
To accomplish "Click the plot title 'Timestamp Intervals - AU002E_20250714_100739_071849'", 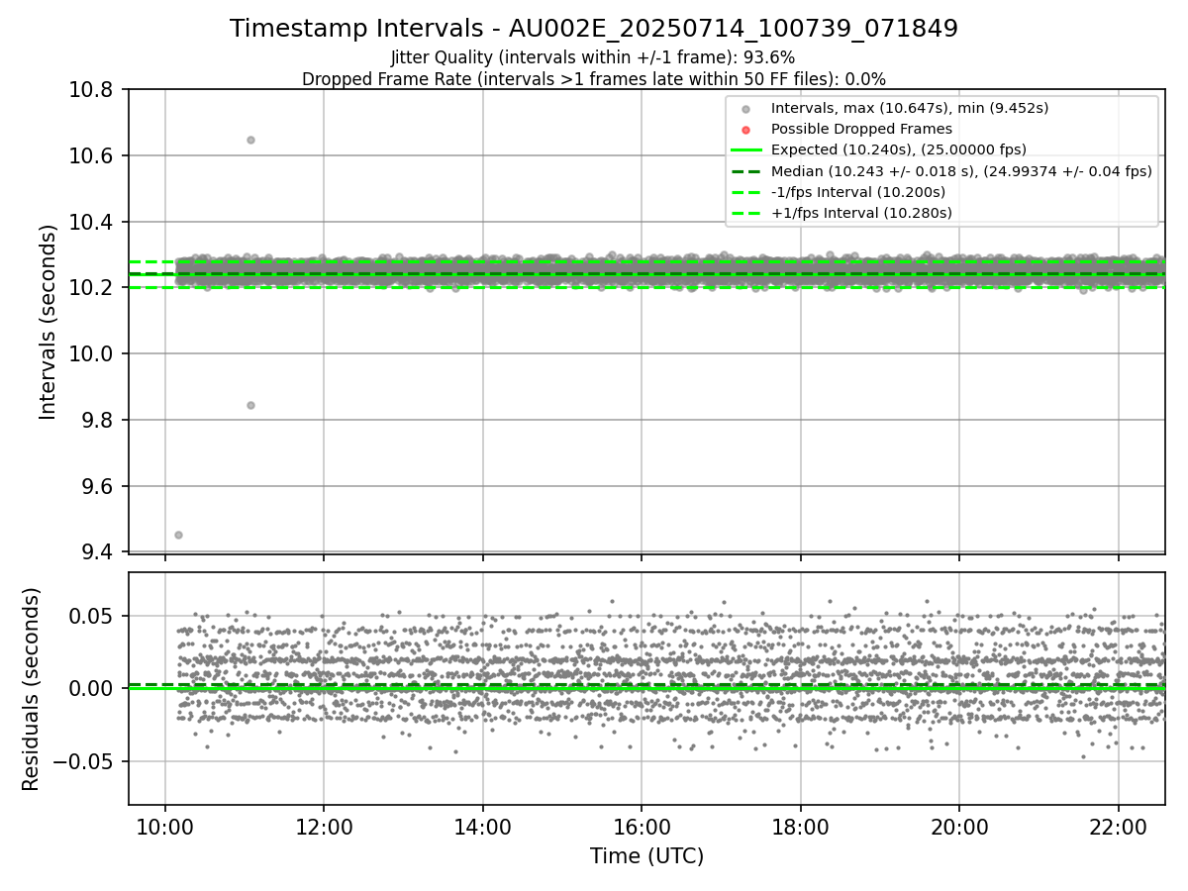I will (594, 29).
